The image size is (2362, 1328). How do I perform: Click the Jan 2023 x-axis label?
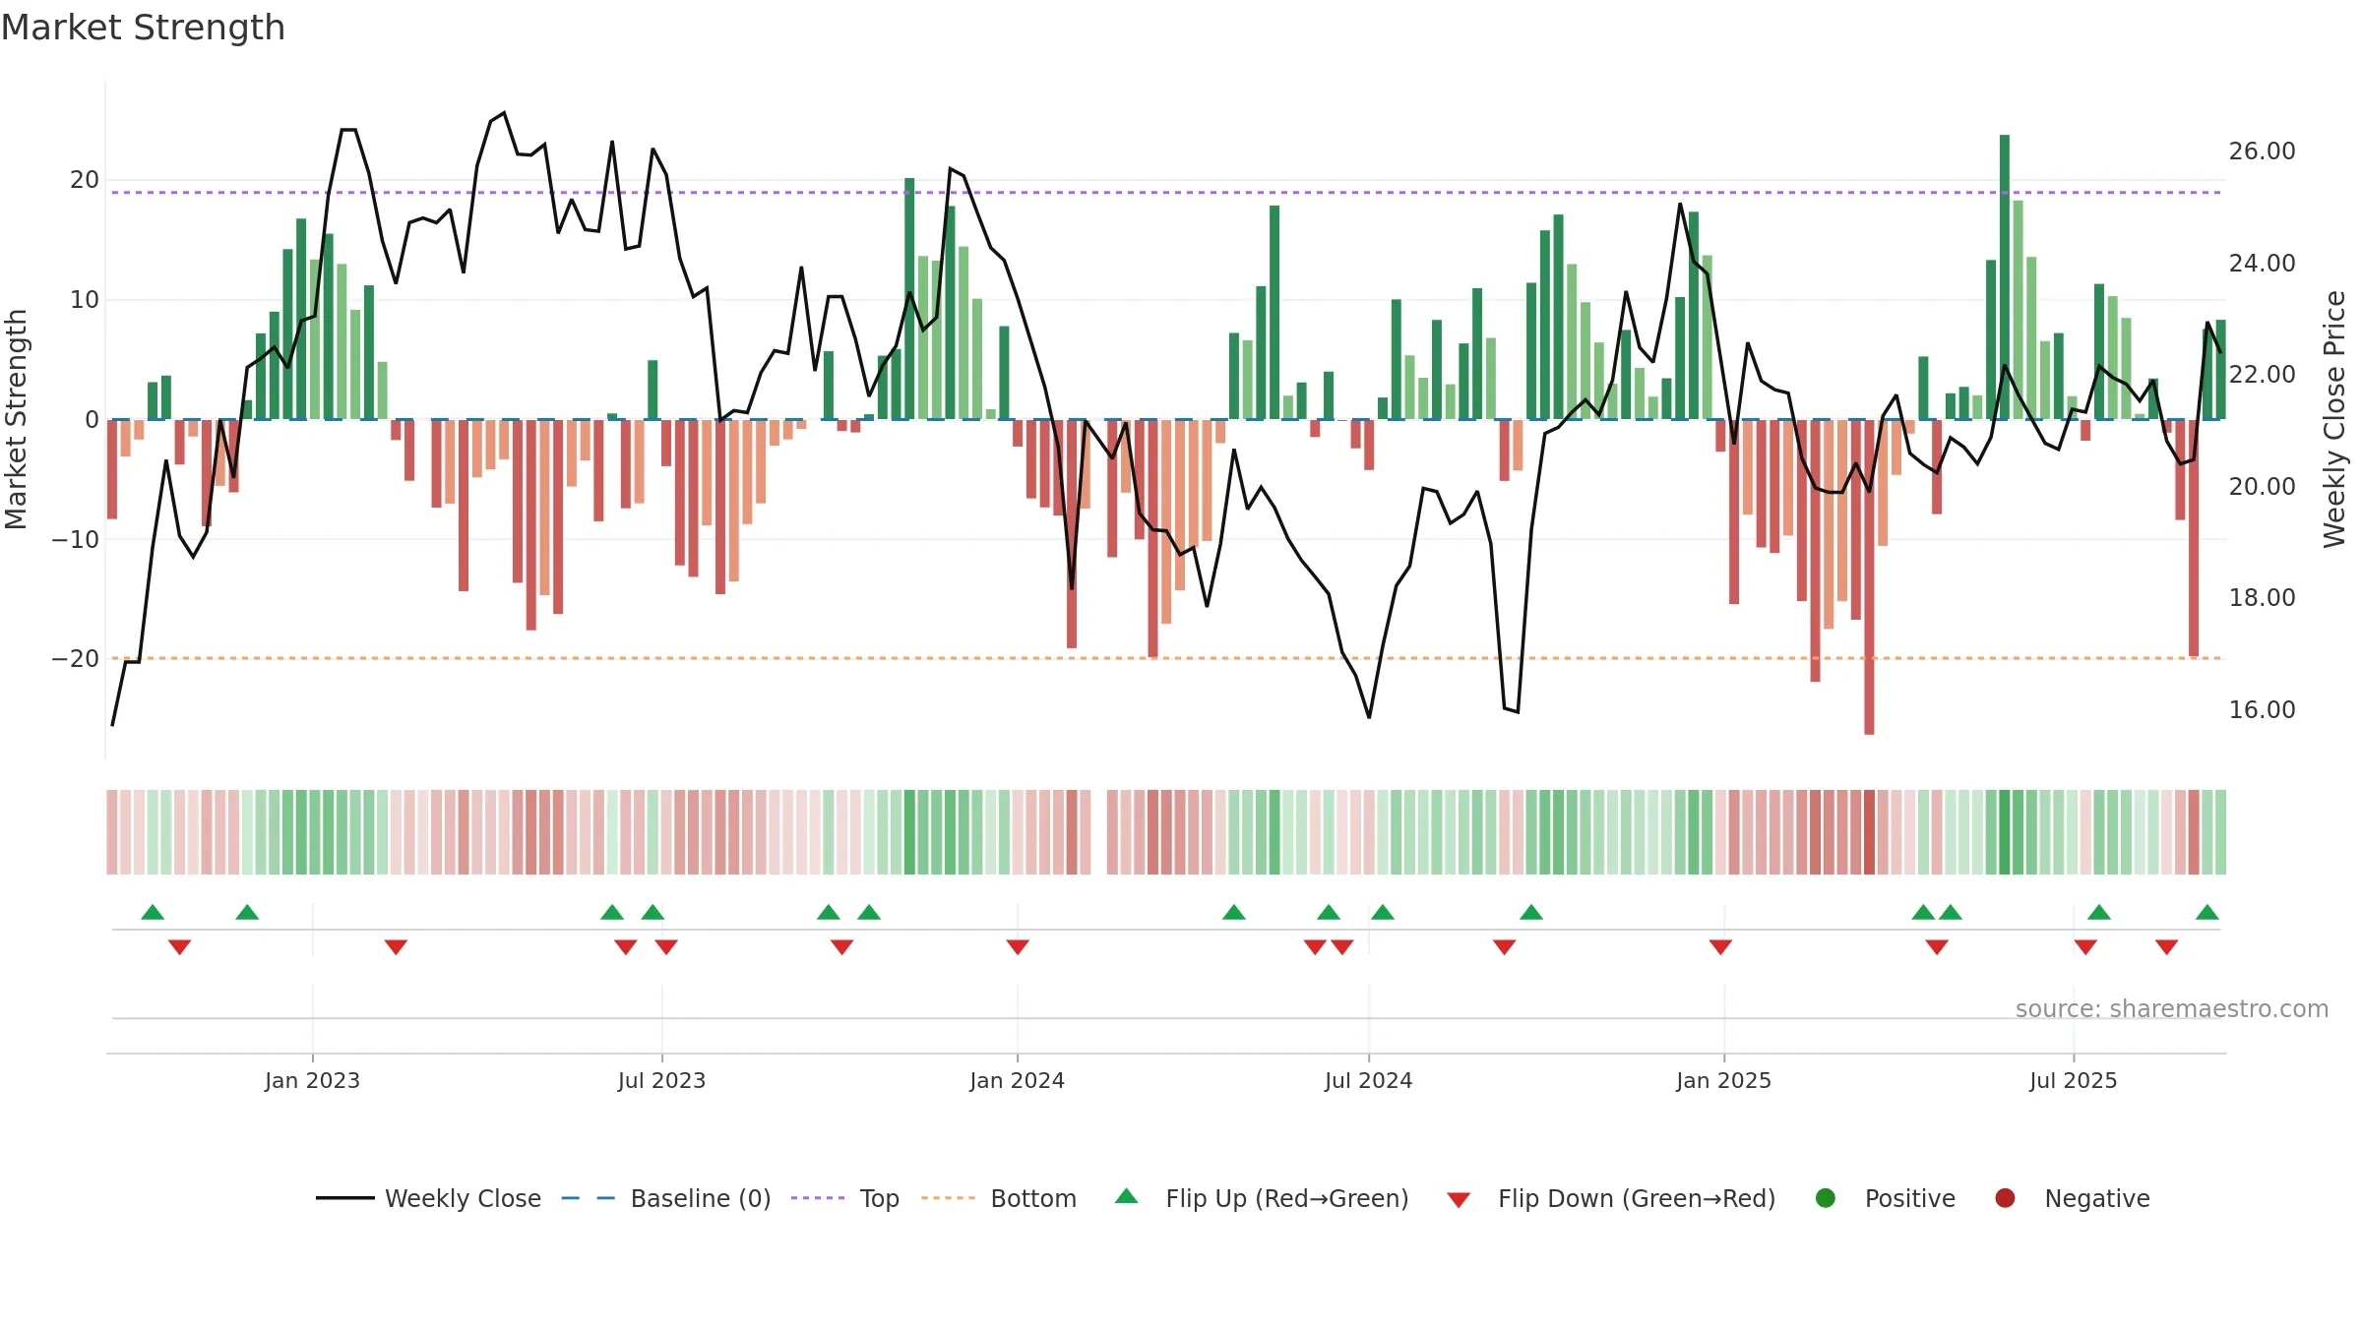click(x=312, y=1080)
